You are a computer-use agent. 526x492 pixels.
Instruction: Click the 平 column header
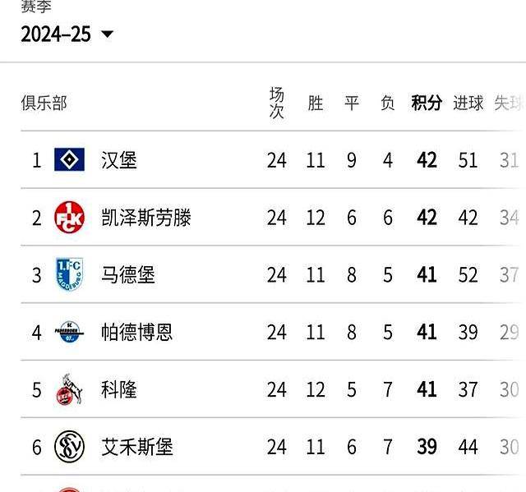click(352, 103)
